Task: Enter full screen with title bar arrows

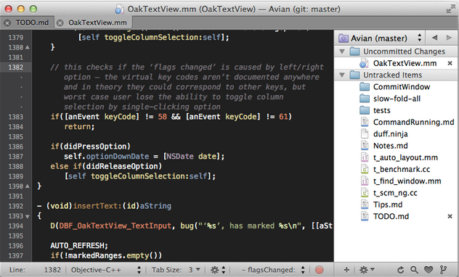Action: (450, 9)
